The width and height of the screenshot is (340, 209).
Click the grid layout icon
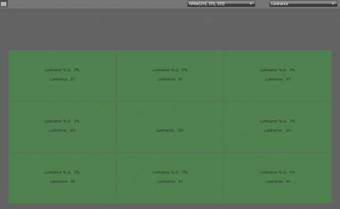pos(4,4)
